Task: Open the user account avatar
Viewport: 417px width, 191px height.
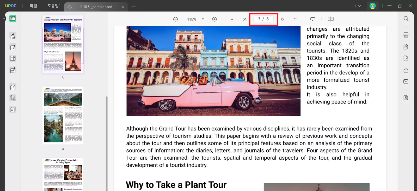Action: (x=373, y=6)
